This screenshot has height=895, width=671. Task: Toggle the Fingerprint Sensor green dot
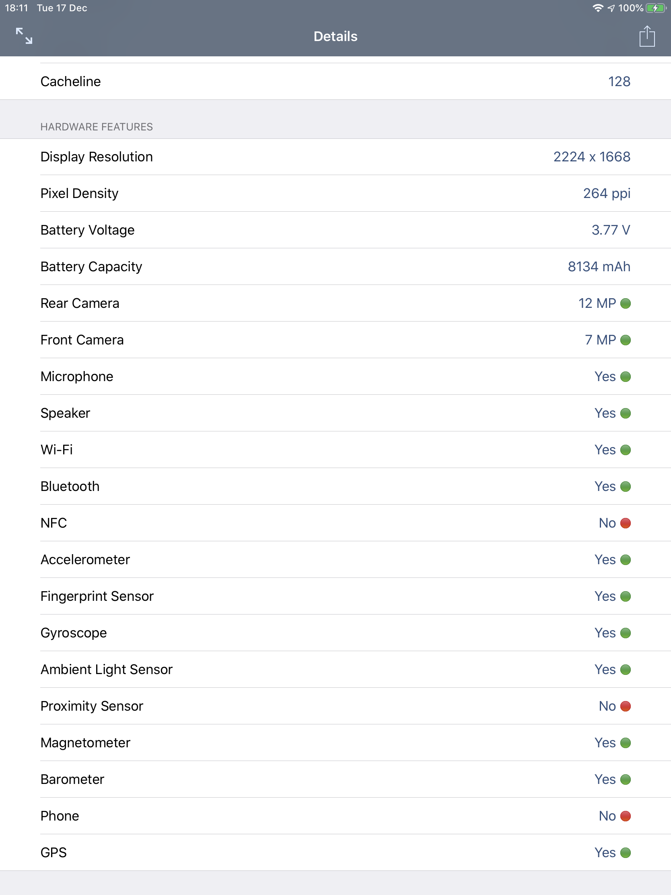625,596
